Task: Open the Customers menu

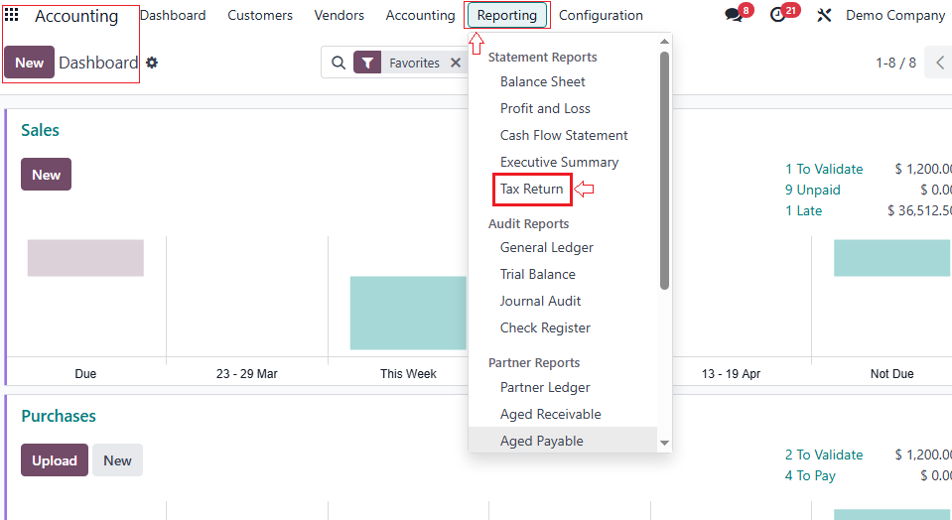Action: click(260, 15)
